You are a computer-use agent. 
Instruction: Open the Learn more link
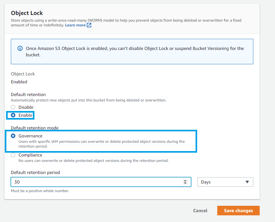coord(75,25)
